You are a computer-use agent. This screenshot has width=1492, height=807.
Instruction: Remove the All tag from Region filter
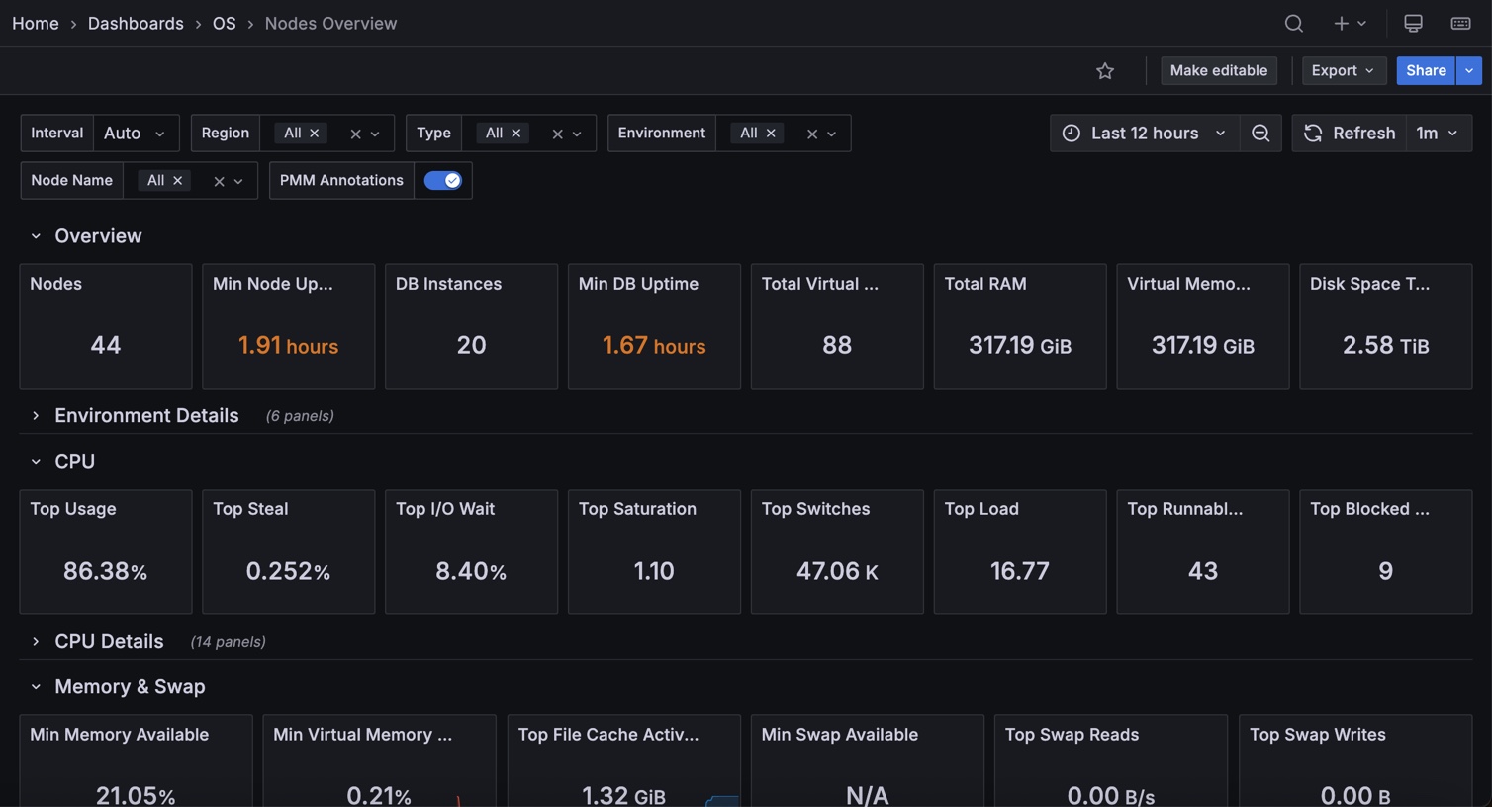tap(315, 134)
